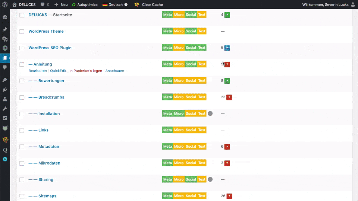Click the Text badge in Links row

point(202,130)
